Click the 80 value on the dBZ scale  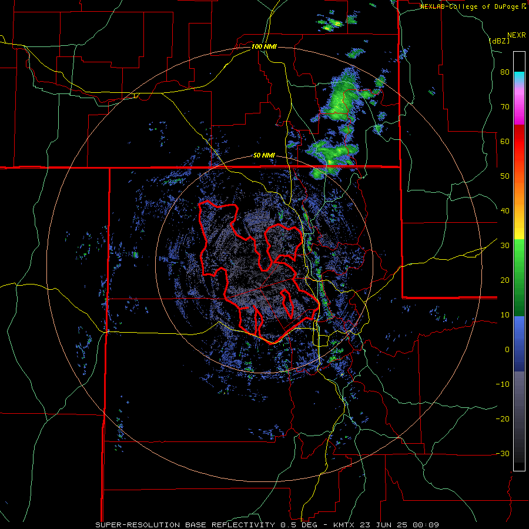(505, 72)
